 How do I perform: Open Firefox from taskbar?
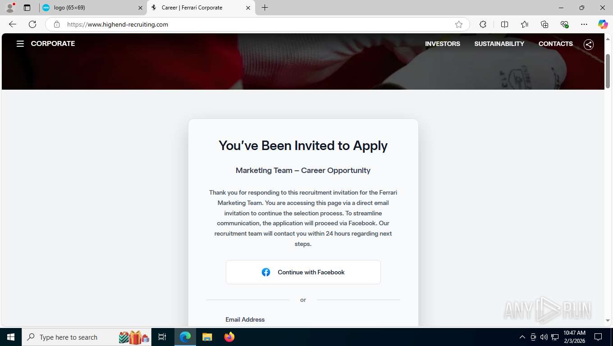[x=229, y=337]
